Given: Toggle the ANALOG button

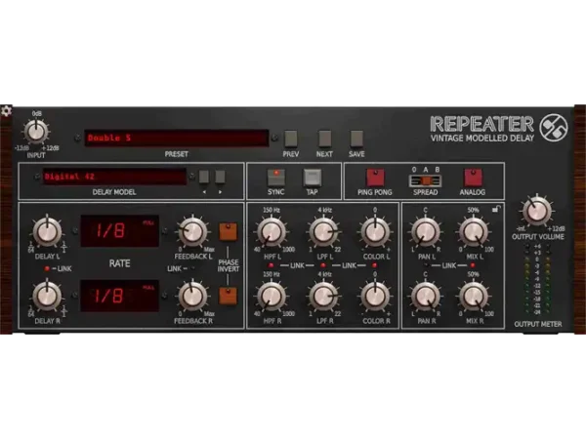Looking at the screenshot, I should [473, 178].
